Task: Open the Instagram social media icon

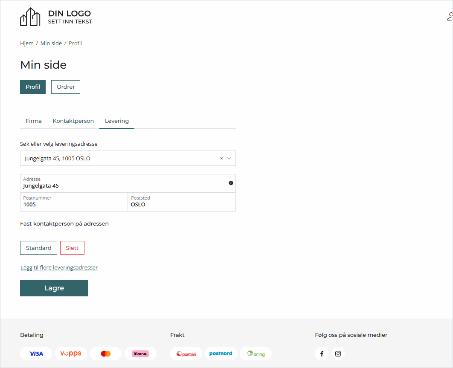Action: [338, 354]
